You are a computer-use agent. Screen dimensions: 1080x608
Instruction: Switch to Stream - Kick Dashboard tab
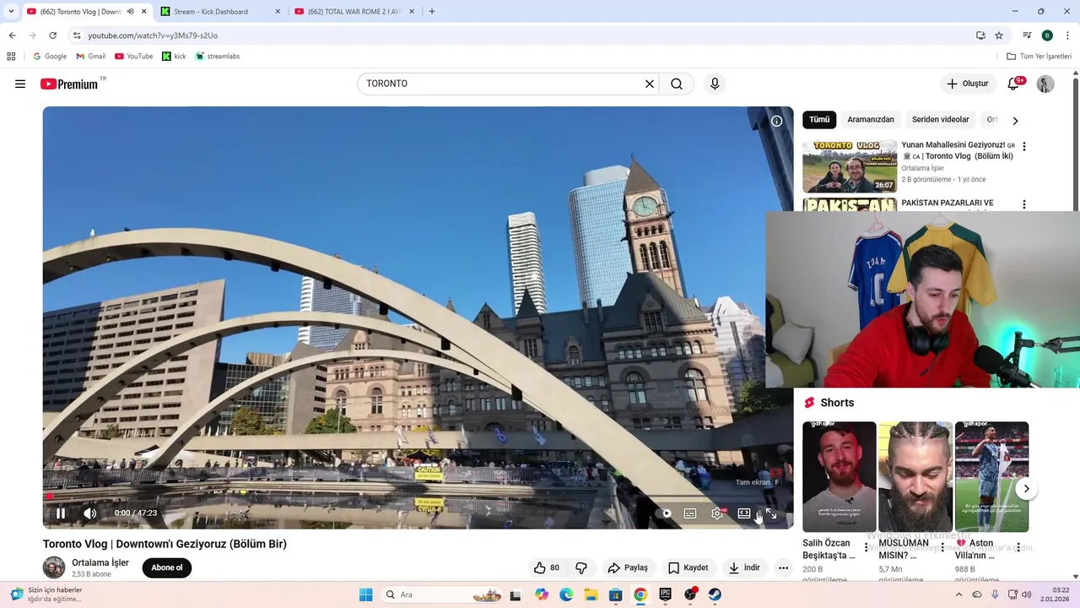pos(219,12)
